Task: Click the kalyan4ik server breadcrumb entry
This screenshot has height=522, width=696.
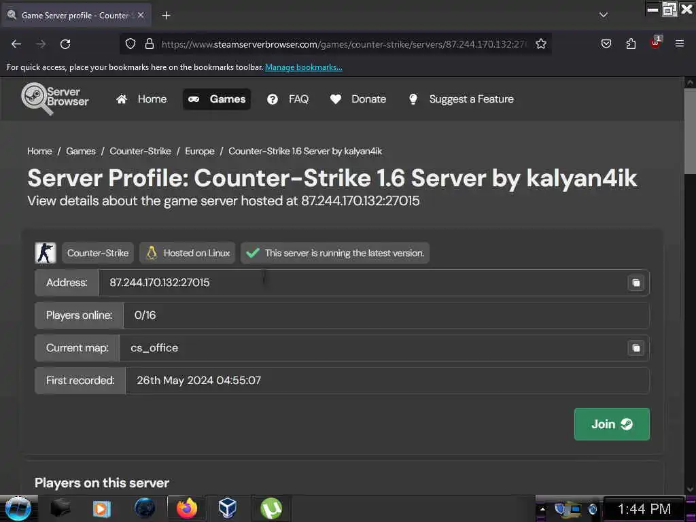Action: point(305,151)
